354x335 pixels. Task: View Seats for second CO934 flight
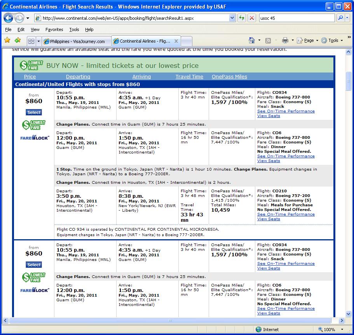point(269,268)
